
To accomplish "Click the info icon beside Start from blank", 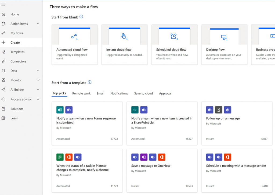I will pos(81,17).
